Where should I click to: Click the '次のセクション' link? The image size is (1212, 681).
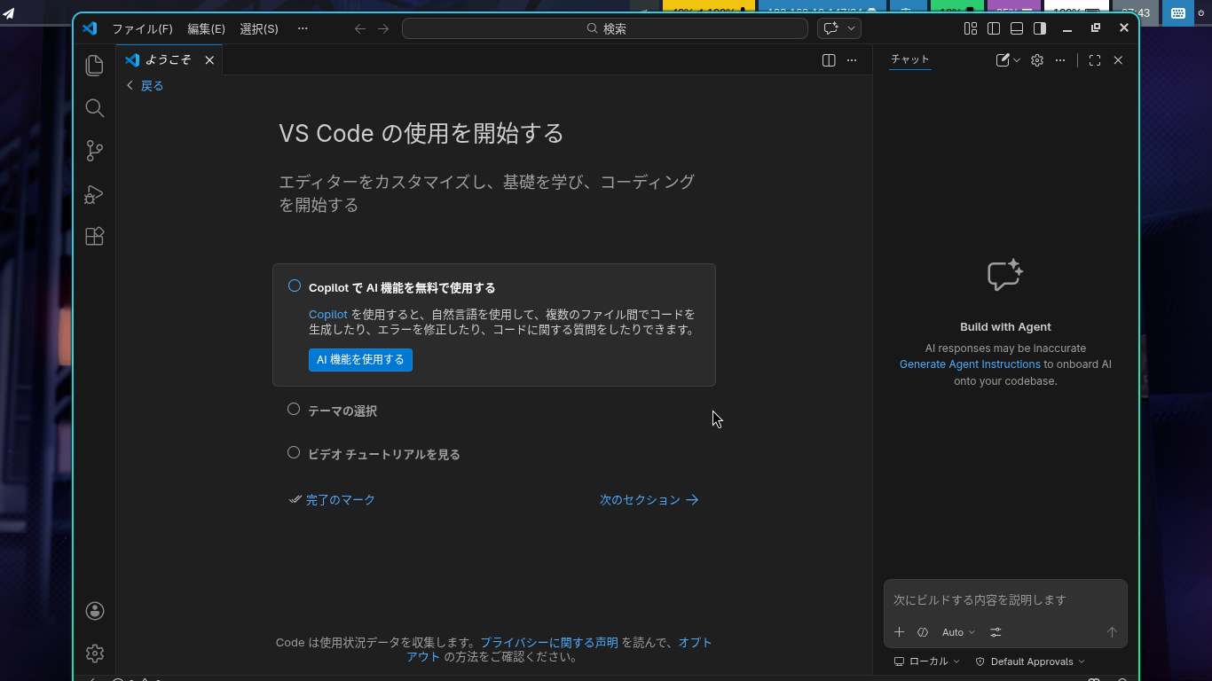tap(649, 500)
